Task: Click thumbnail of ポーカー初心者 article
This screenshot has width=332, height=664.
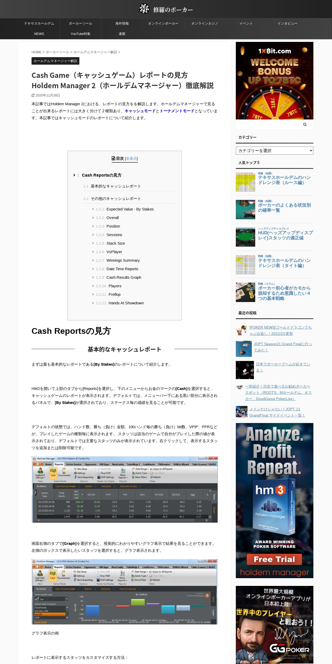Action: (245, 292)
